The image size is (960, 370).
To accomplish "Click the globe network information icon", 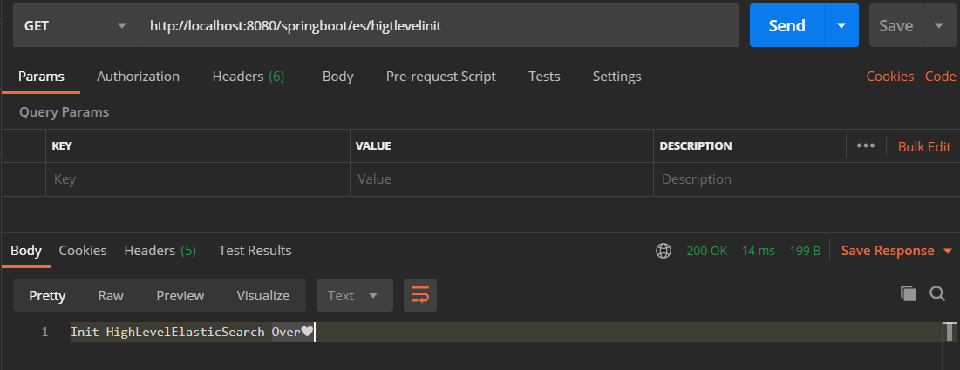I will [x=664, y=251].
